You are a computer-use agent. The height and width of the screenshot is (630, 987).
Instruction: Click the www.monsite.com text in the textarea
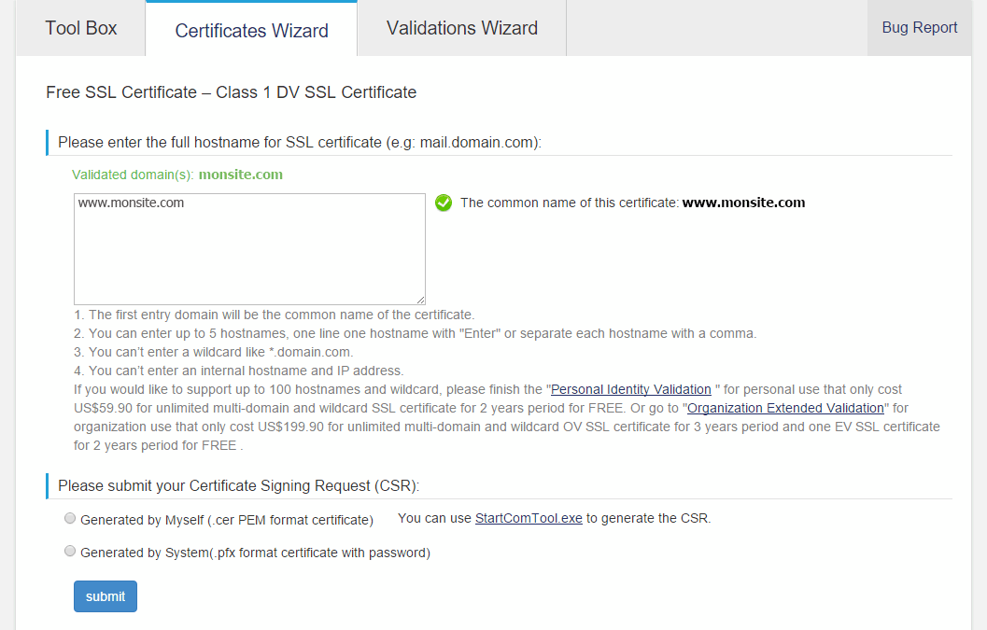(131, 203)
